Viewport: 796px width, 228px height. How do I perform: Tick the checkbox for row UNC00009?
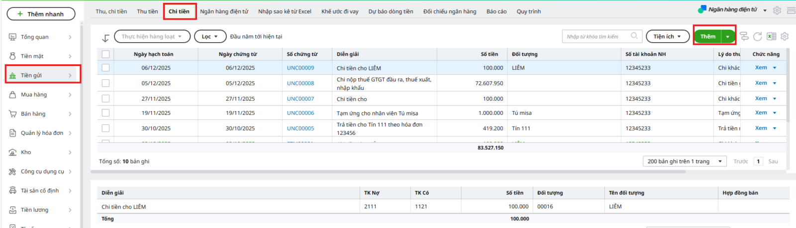coord(105,68)
